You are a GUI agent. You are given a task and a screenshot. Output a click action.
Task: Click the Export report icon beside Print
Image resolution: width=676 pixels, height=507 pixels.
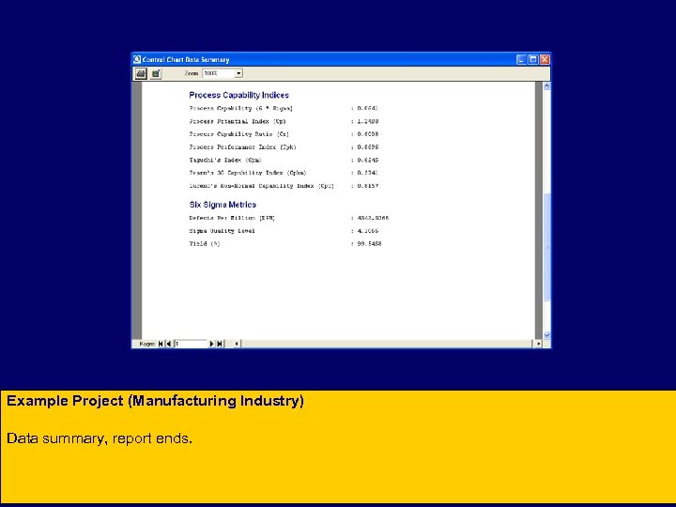click(156, 73)
